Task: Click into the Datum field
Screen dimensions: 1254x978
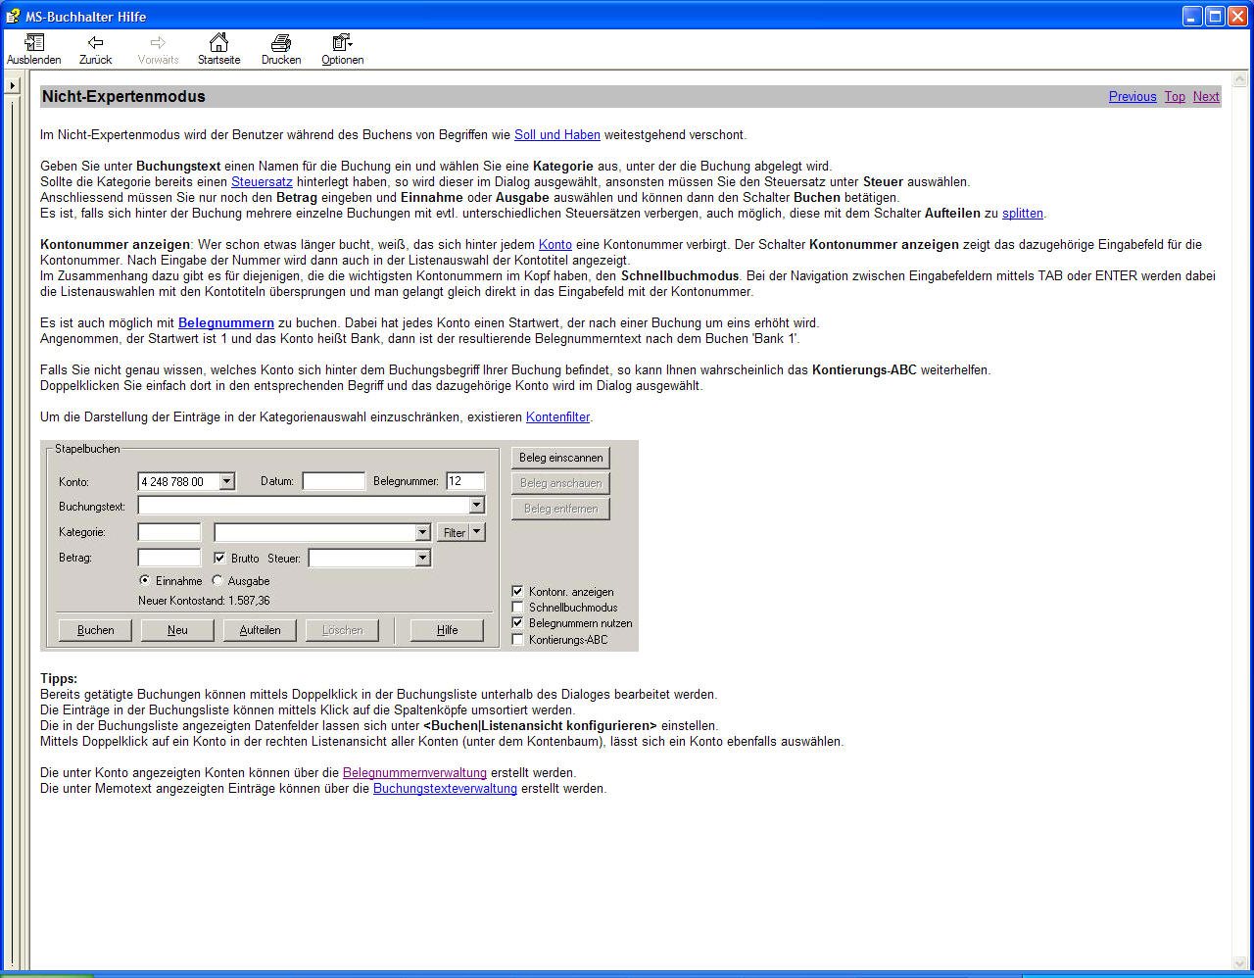Action: click(x=333, y=481)
